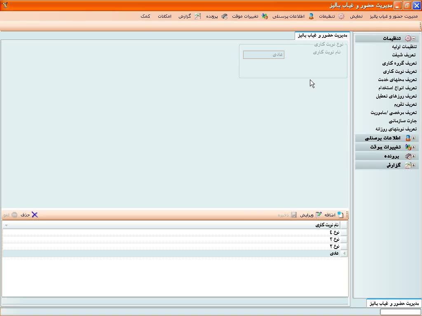The height and width of the screenshot is (316, 422).
Task: Open the نمایش menu
Action: click(x=356, y=16)
